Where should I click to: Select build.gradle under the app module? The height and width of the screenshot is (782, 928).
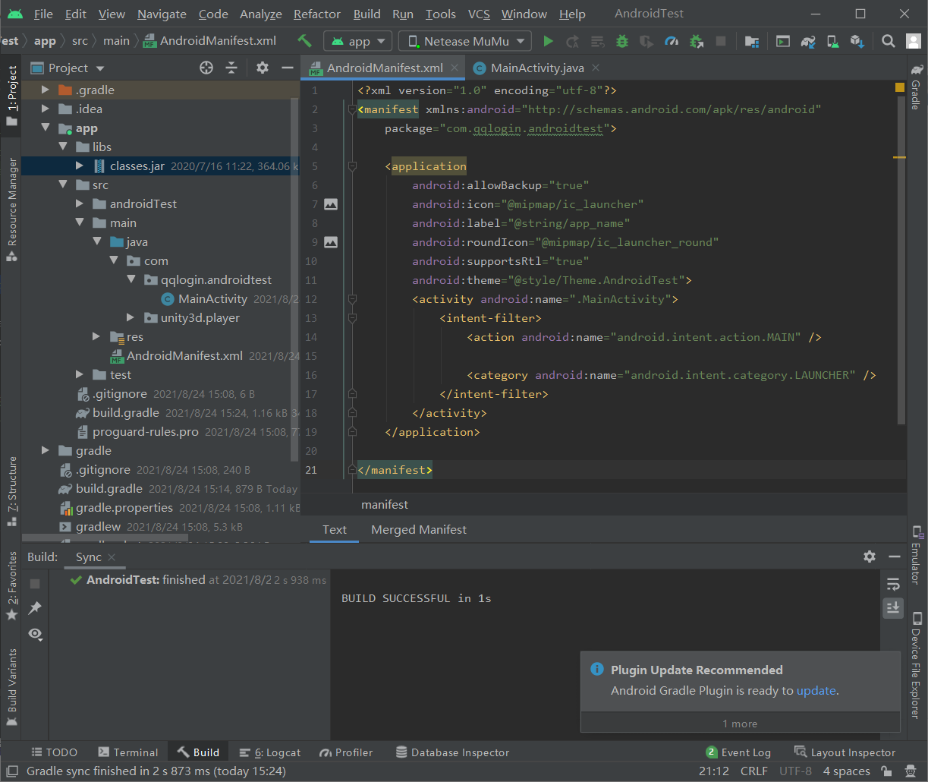(x=125, y=413)
